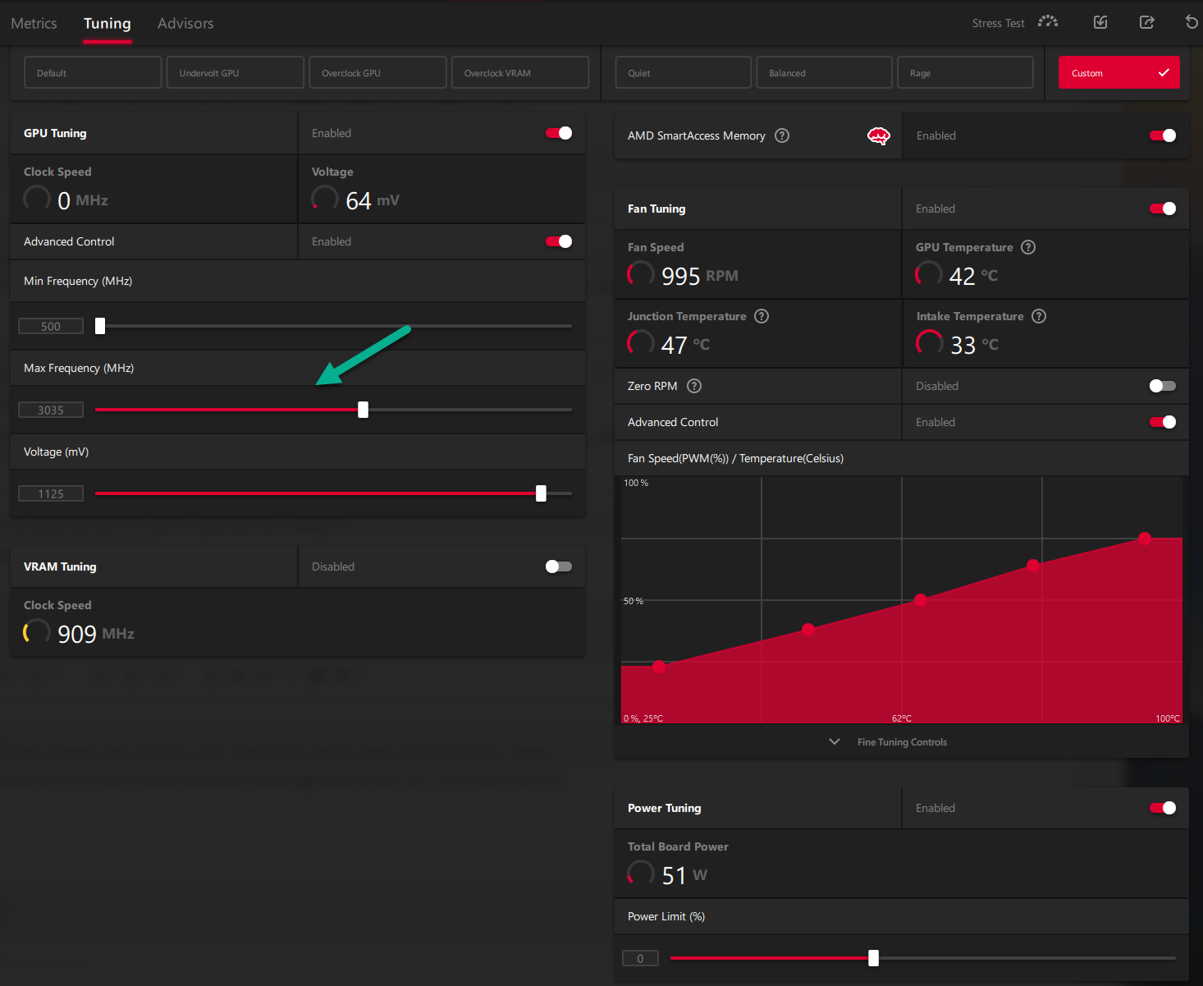This screenshot has height=986, width=1203.
Task: Toggle Fan Advanced Control switch
Action: (x=1163, y=422)
